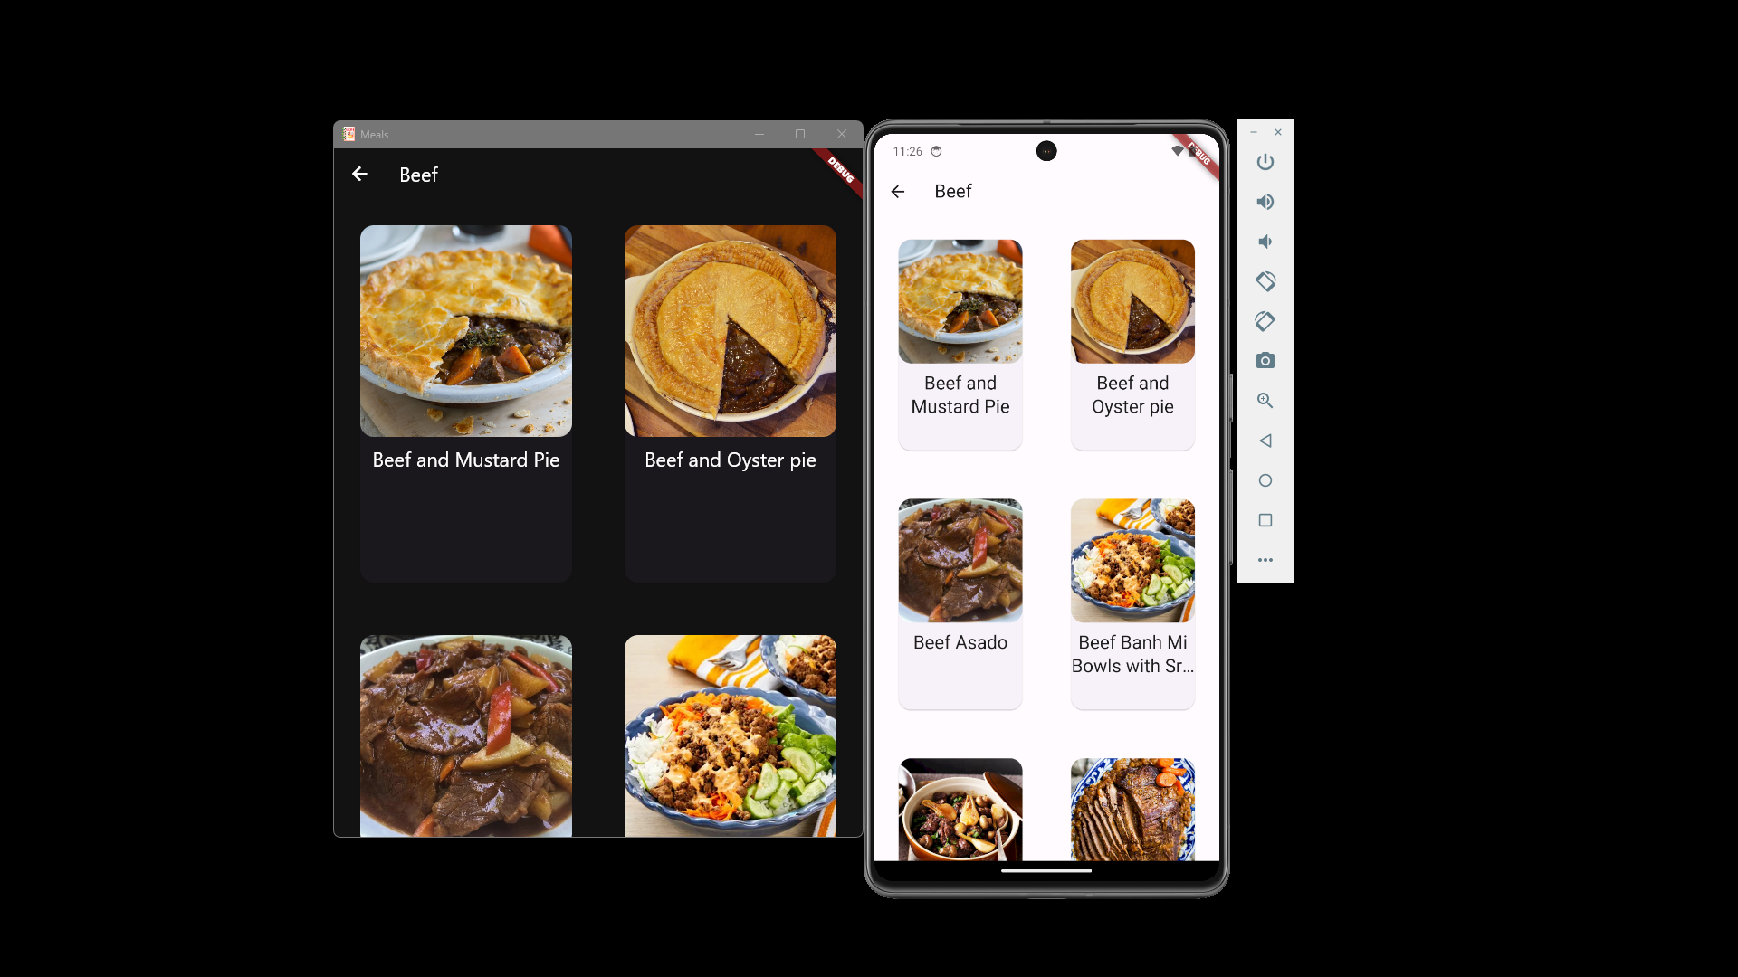This screenshot has width=1738, height=977.
Task: Click the volume up icon in emulator
Action: (1265, 202)
